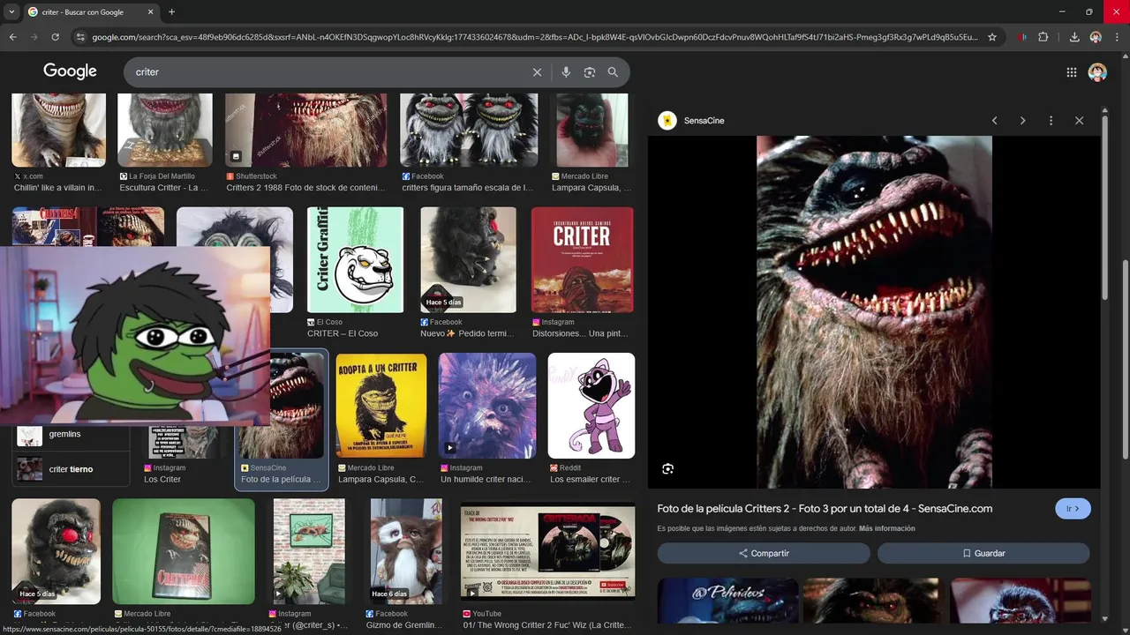Image resolution: width=1130 pixels, height=635 pixels.
Task: Open the YouTube 'The Wrong Critter' result
Action: pos(547,551)
